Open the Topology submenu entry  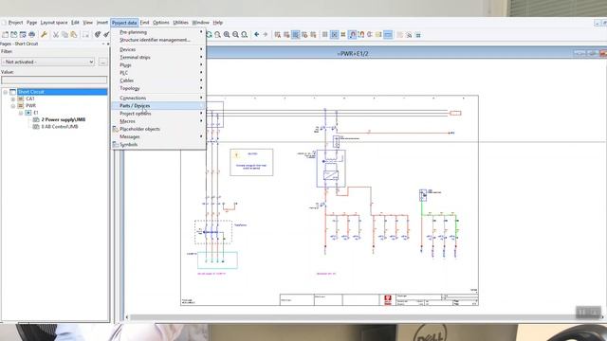pos(158,88)
